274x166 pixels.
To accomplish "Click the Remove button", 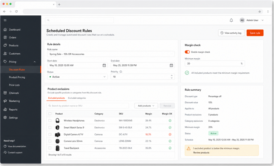I will coord(167,106).
